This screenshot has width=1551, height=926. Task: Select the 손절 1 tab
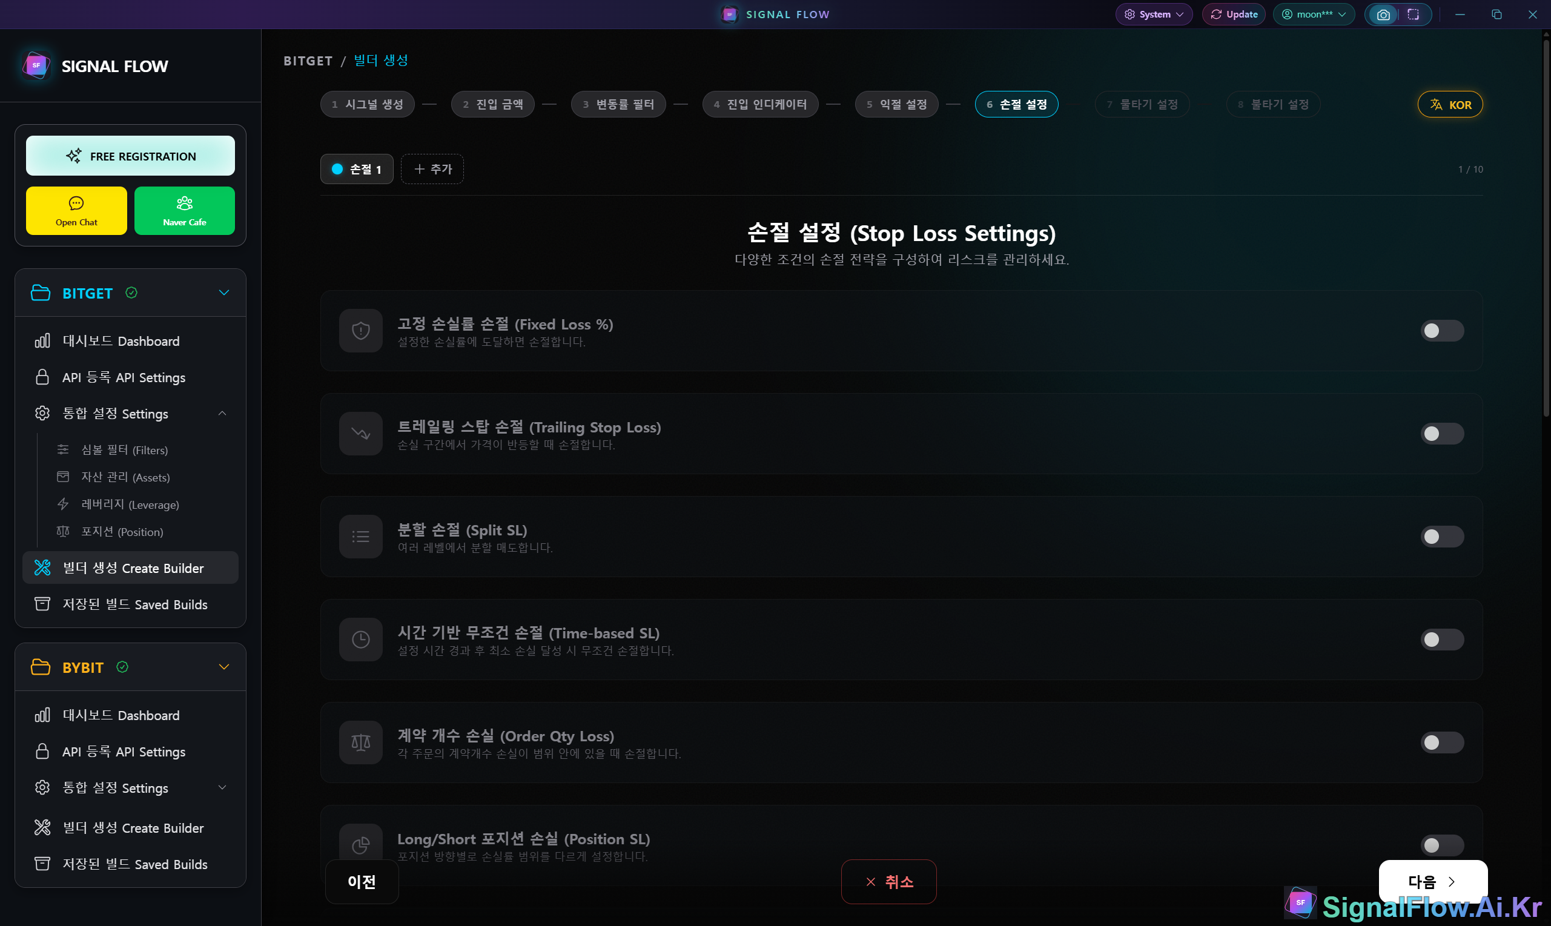tap(357, 169)
